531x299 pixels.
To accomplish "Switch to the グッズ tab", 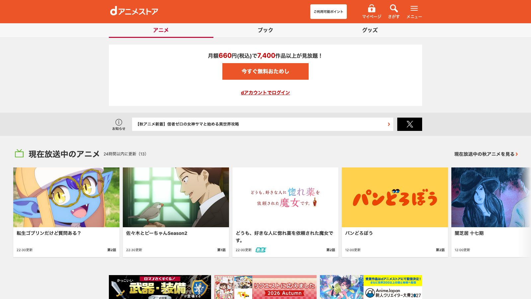I will coord(370,30).
